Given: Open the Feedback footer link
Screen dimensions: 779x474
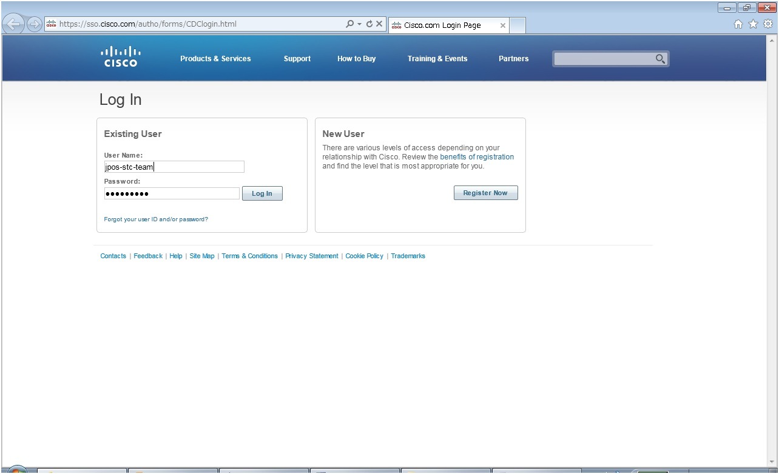Looking at the screenshot, I should point(148,256).
